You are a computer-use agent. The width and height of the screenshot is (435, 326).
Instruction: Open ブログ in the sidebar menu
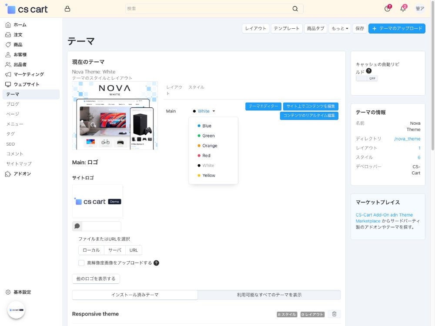coord(13,104)
